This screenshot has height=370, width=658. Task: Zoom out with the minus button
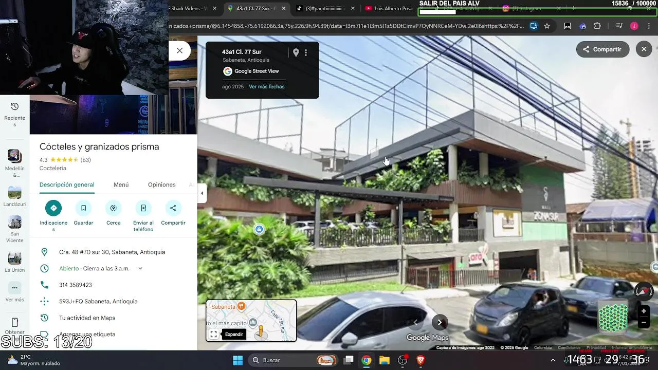pyautogui.click(x=644, y=323)
